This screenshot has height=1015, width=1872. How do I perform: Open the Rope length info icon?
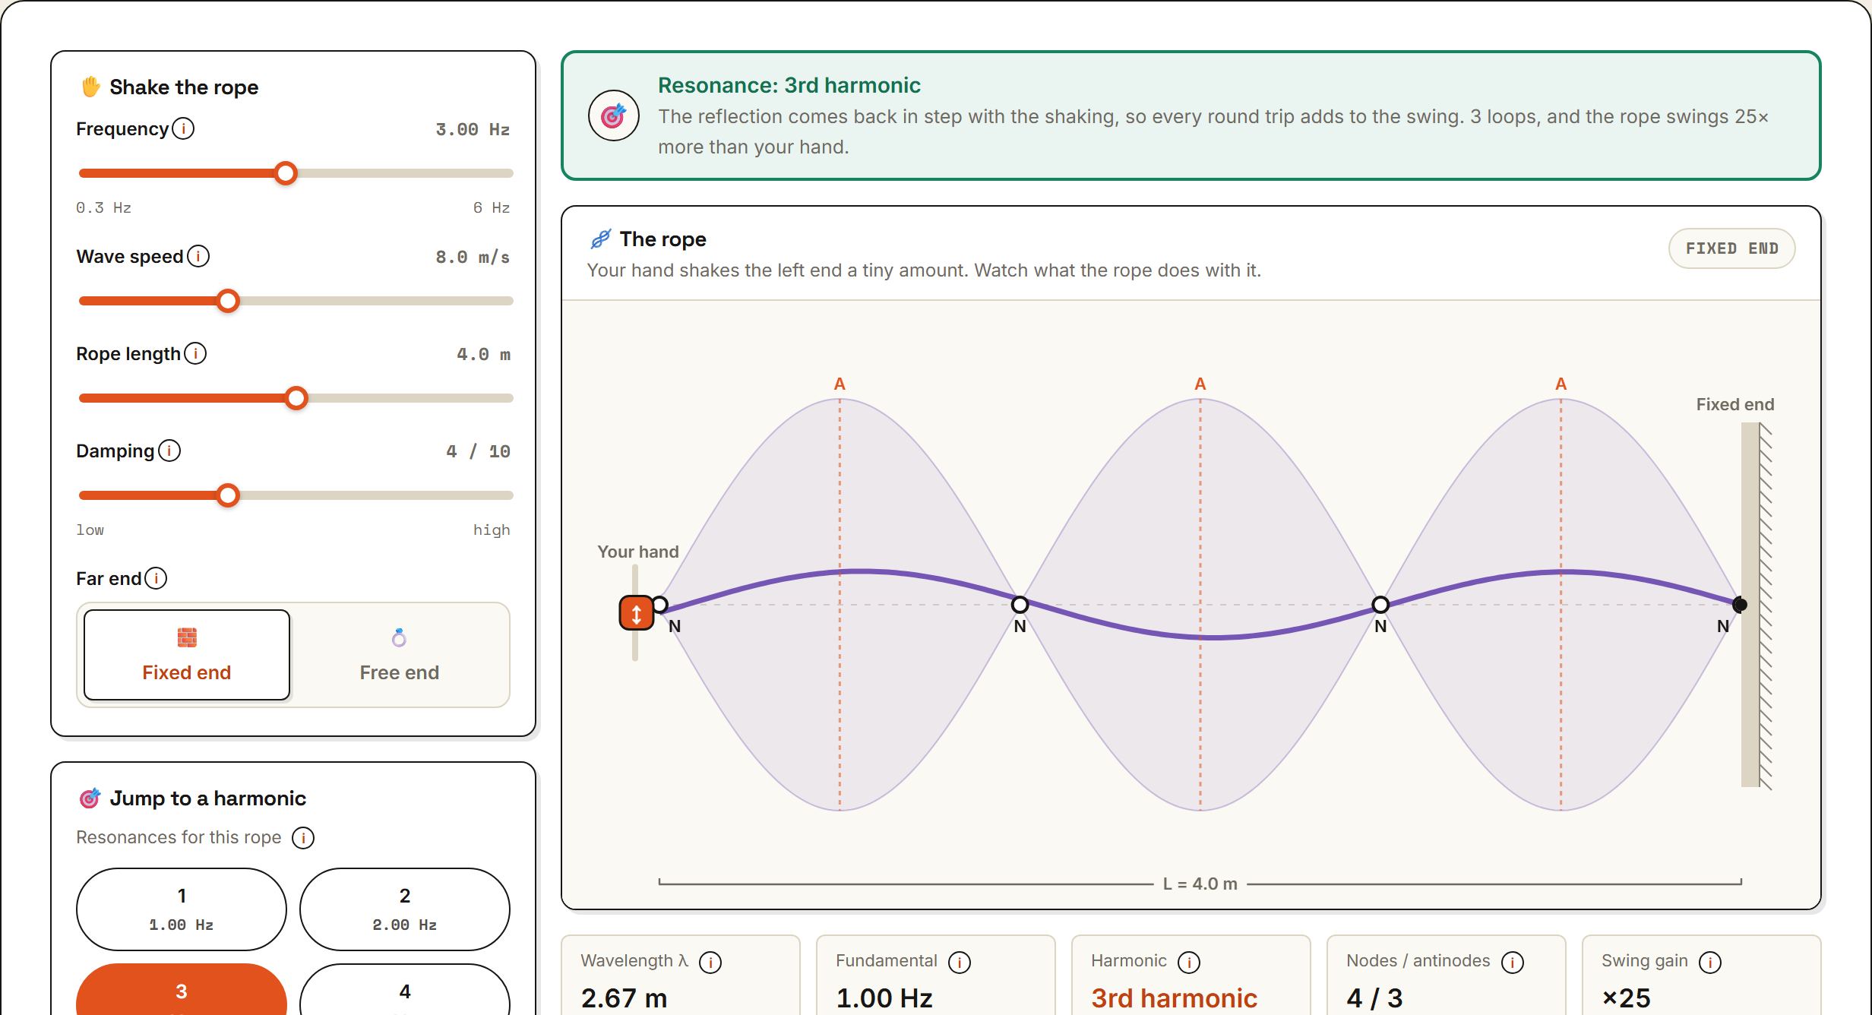[195, 353]
